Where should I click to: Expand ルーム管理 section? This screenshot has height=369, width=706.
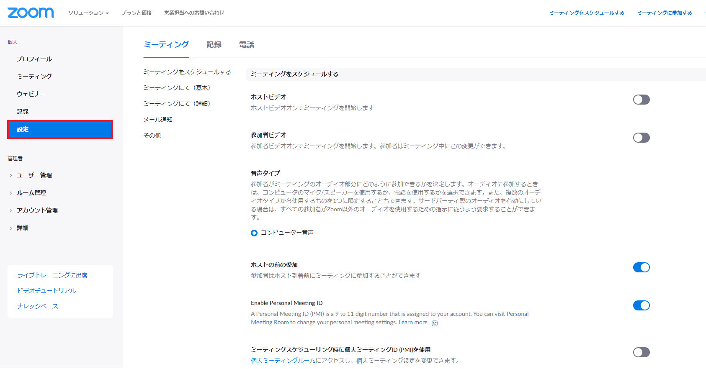pyautogui.click(x=31, y=193)
